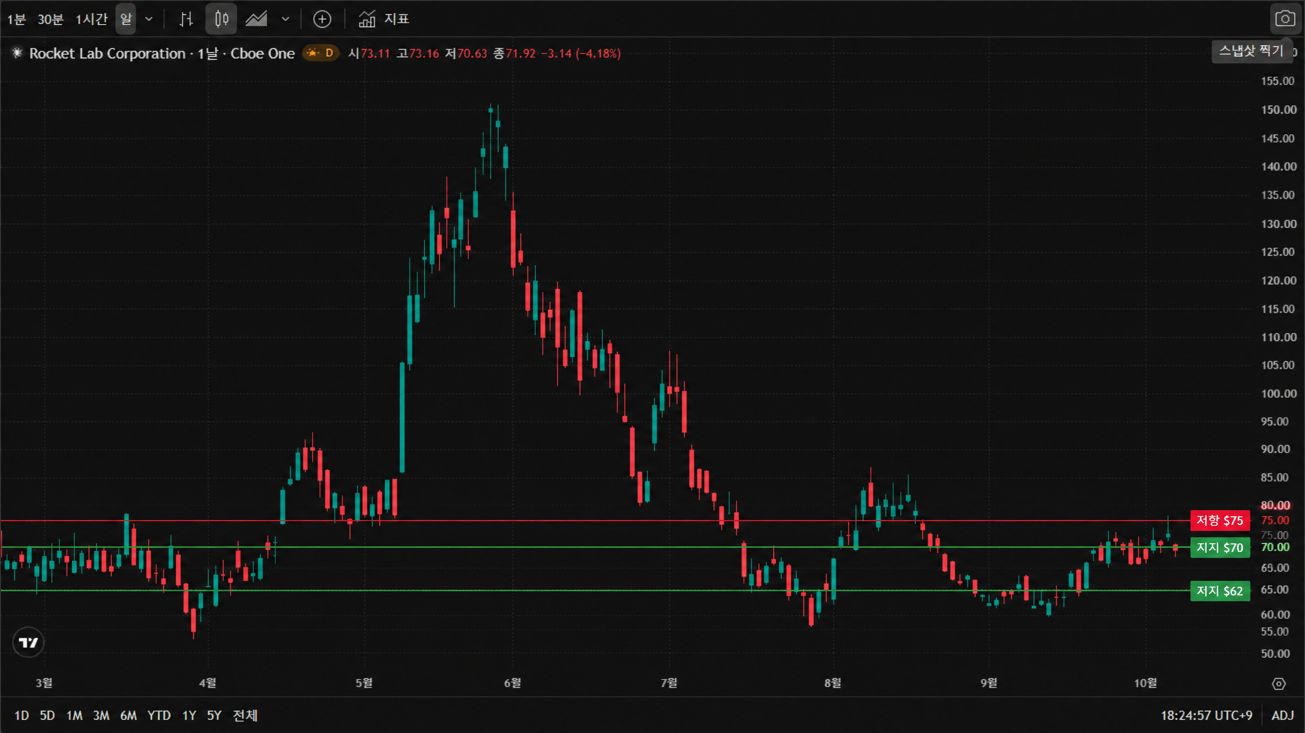Click the 75.00 red price axis label

point(1275,520)
